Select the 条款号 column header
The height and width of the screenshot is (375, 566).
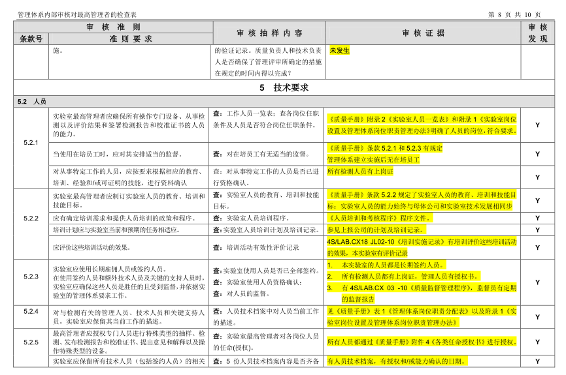coord(31,39)
